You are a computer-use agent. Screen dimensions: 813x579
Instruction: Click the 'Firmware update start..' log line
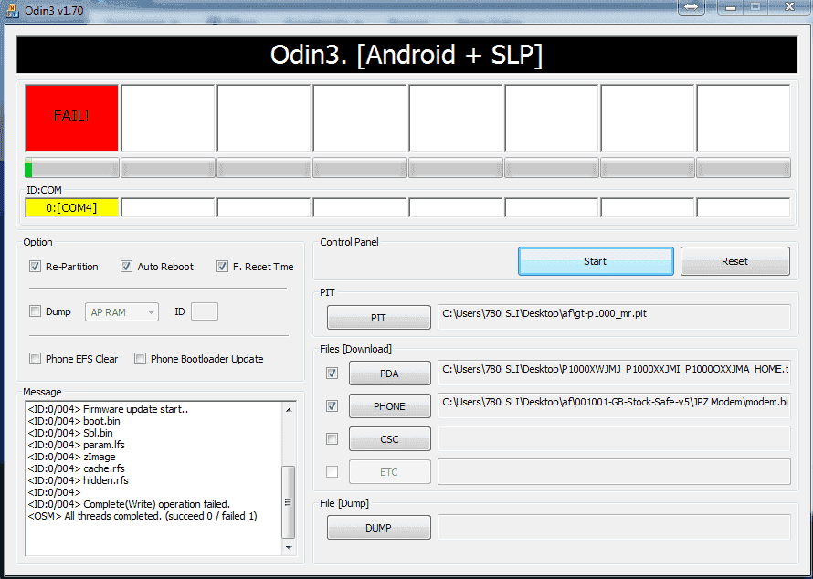[x=108, y=409]
